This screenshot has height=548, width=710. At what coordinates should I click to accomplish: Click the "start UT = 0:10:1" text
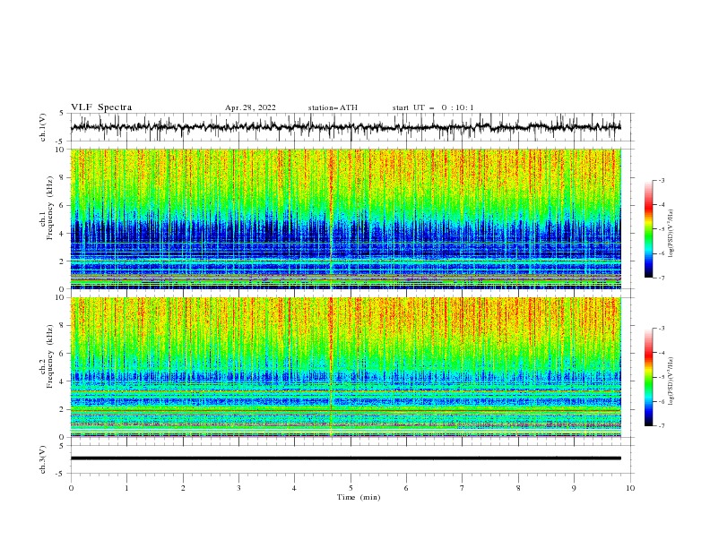click(432, 107)
